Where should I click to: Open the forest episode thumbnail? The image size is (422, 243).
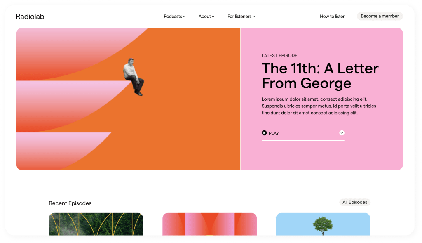tap(96, 224)
